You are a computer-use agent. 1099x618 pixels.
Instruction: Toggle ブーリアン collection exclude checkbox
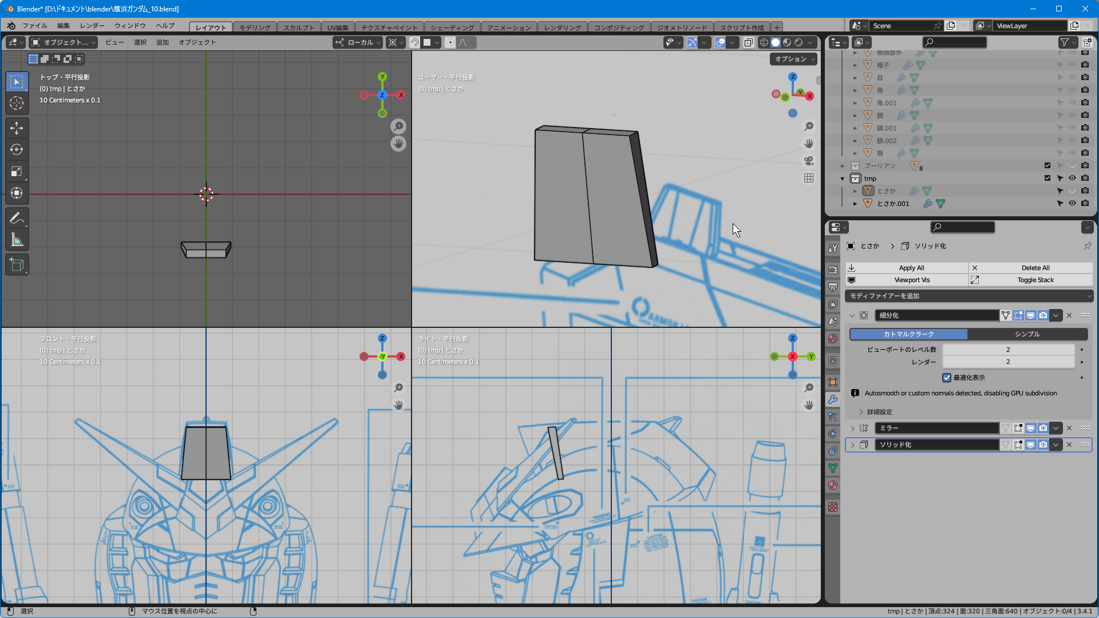tap(1047, 166)
